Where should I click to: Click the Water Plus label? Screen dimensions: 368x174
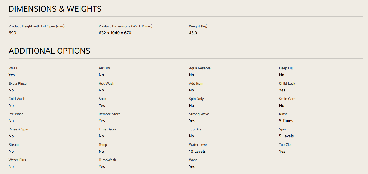17,160
